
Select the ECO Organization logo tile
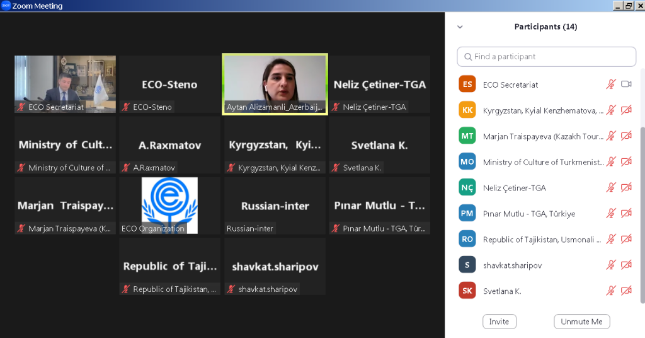(x=169, y=205)
